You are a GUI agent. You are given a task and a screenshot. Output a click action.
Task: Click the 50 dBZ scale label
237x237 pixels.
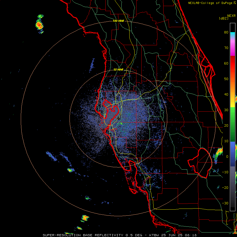coord(226,79)
